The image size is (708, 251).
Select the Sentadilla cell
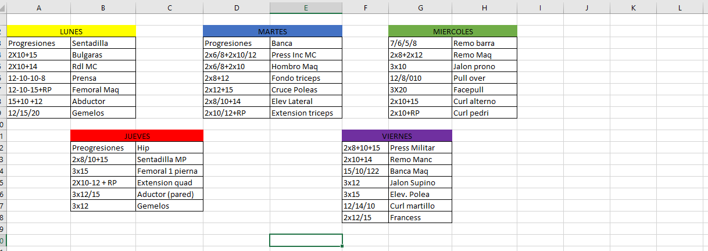click(x=103, y=43)
